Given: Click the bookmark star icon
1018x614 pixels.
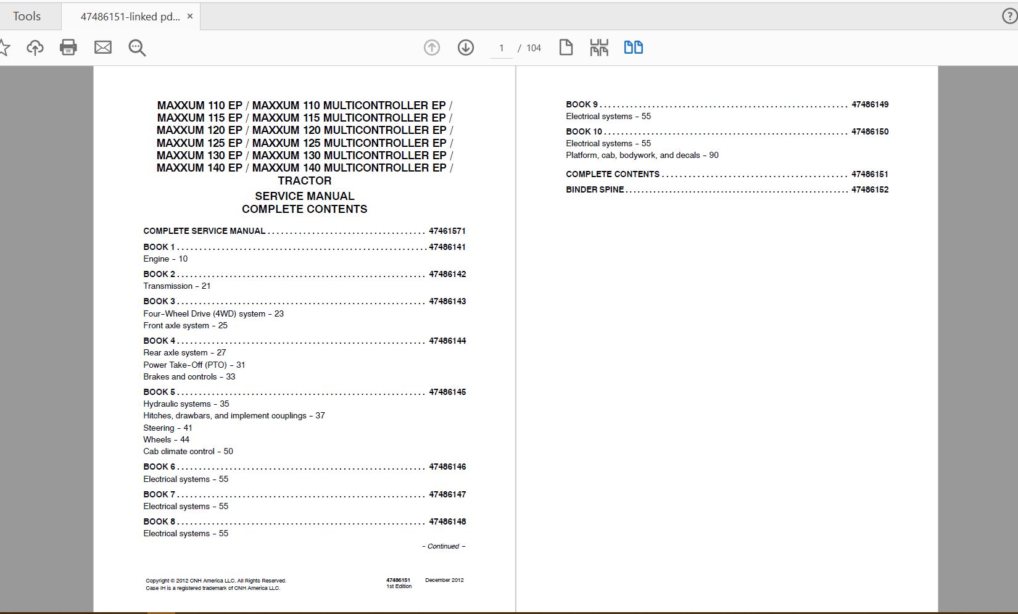Looking at the screenshot, I should [x=4, y=48].
